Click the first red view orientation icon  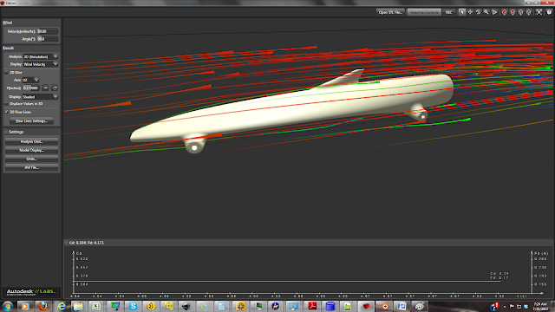click(x=505, y=12)
